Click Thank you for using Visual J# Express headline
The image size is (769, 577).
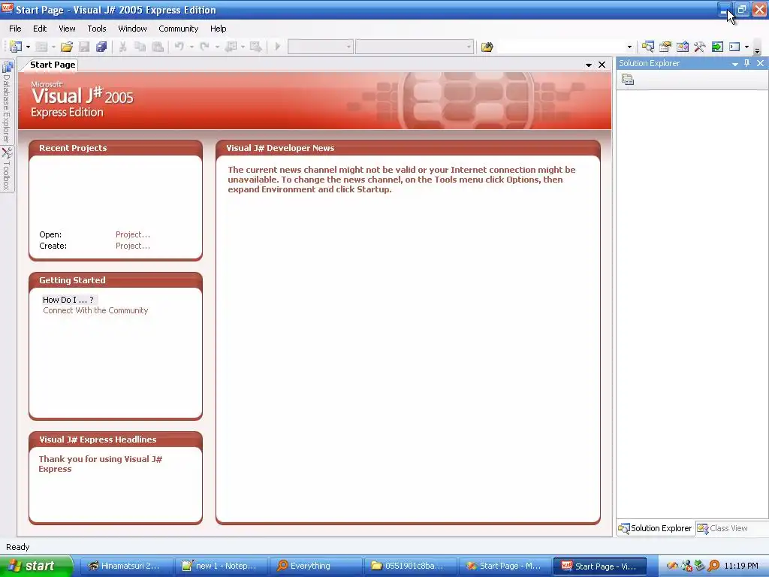[101, 464]
